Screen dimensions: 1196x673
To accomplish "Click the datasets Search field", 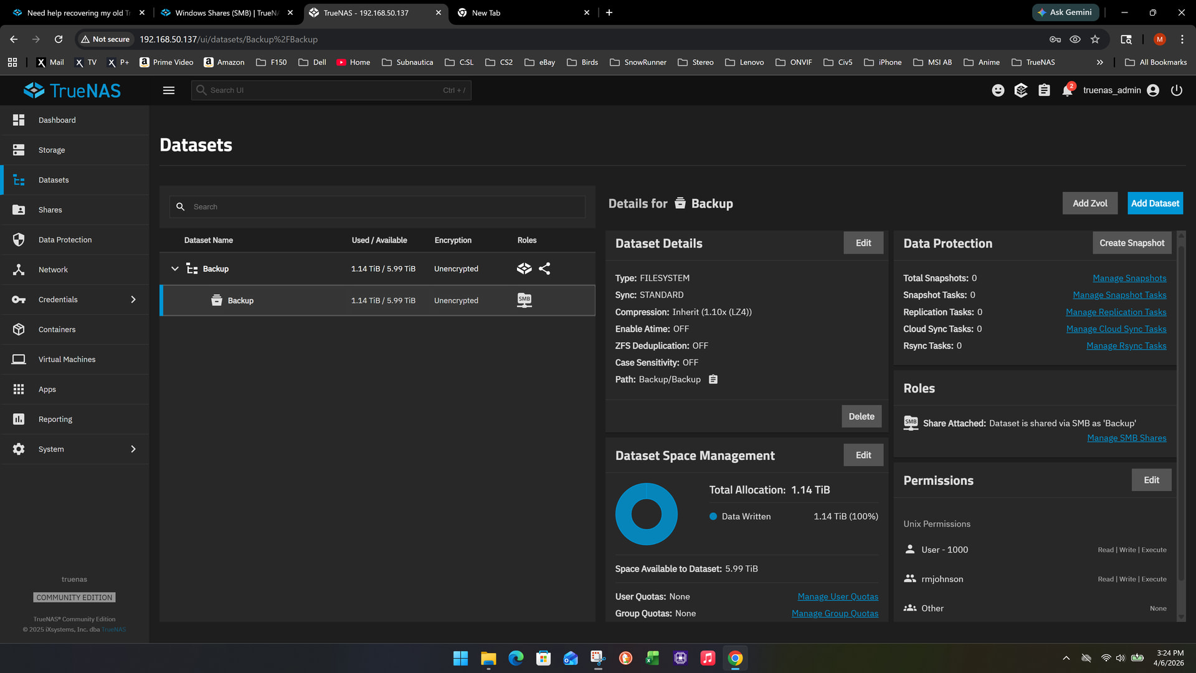I will (377, 207).
